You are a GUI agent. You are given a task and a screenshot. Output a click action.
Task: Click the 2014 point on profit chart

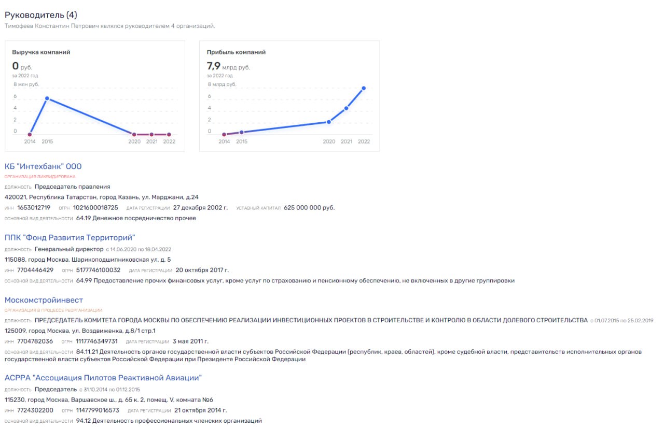click(224, 134)
